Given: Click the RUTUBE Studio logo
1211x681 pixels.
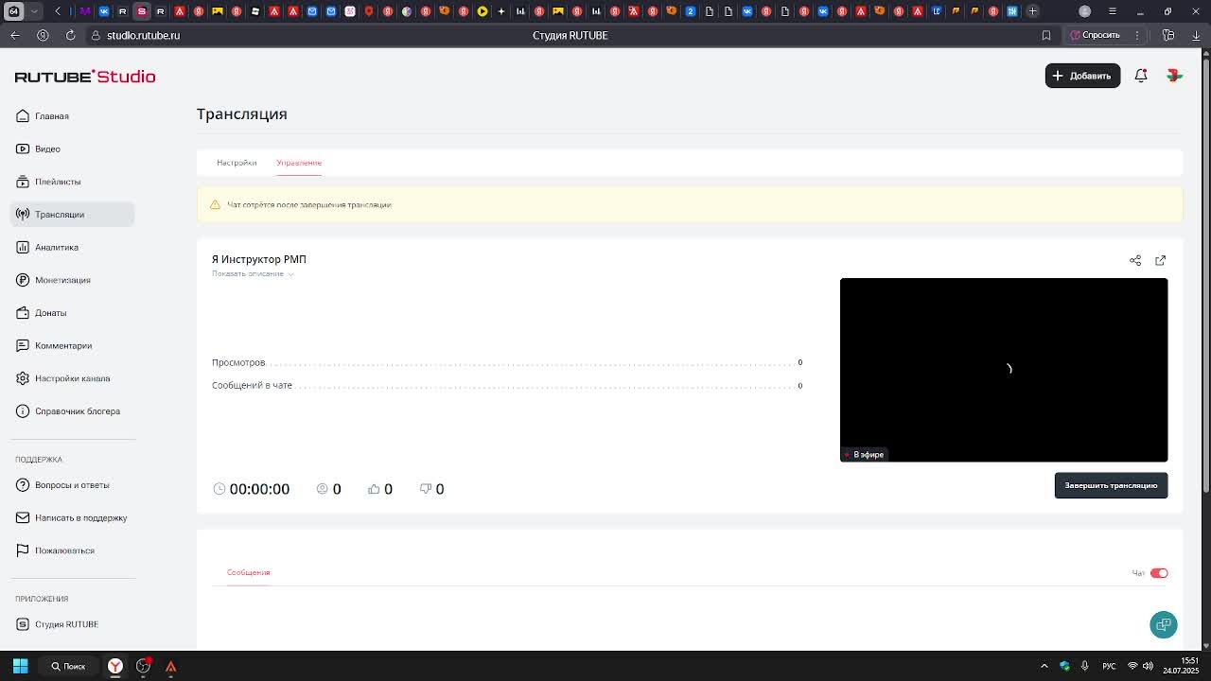Looking at the screenshot, I should 85,77.
